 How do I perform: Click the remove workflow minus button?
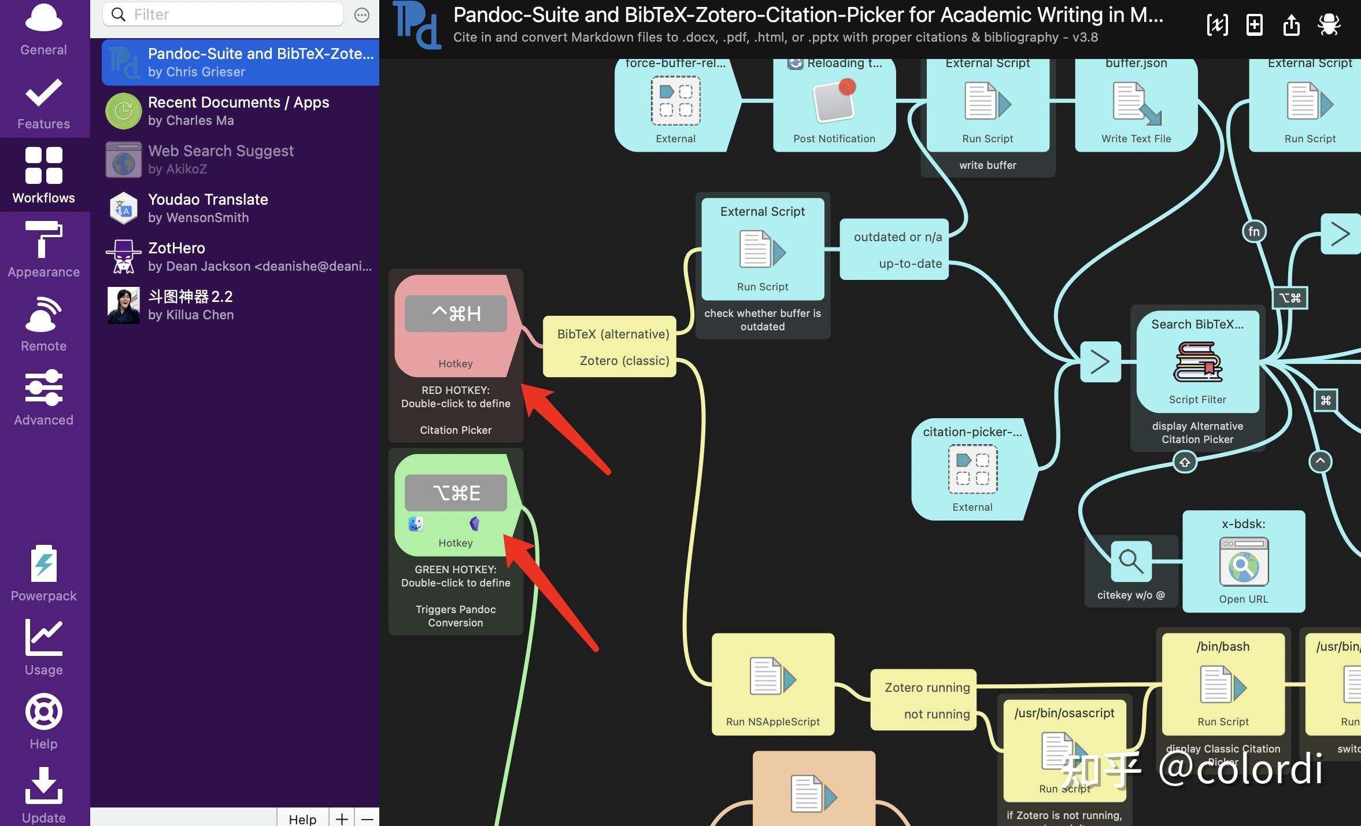pyautogui.click(x=367, y=818)
